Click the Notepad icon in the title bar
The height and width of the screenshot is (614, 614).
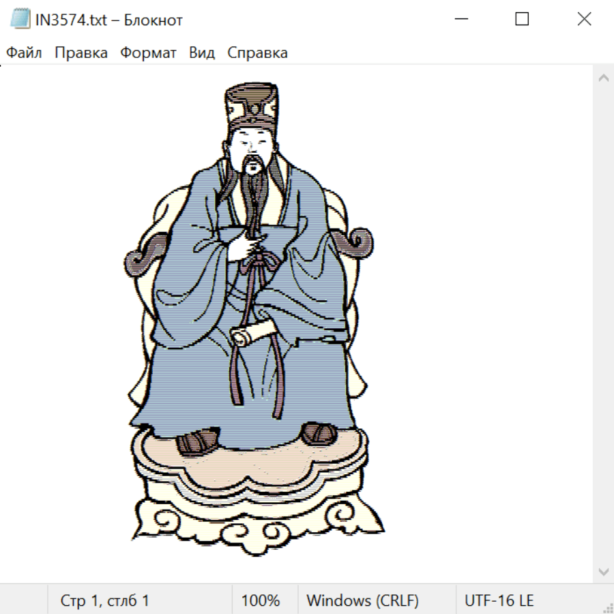click(20, 19)
